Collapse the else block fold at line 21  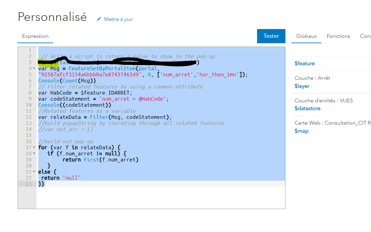pos(34,172)
